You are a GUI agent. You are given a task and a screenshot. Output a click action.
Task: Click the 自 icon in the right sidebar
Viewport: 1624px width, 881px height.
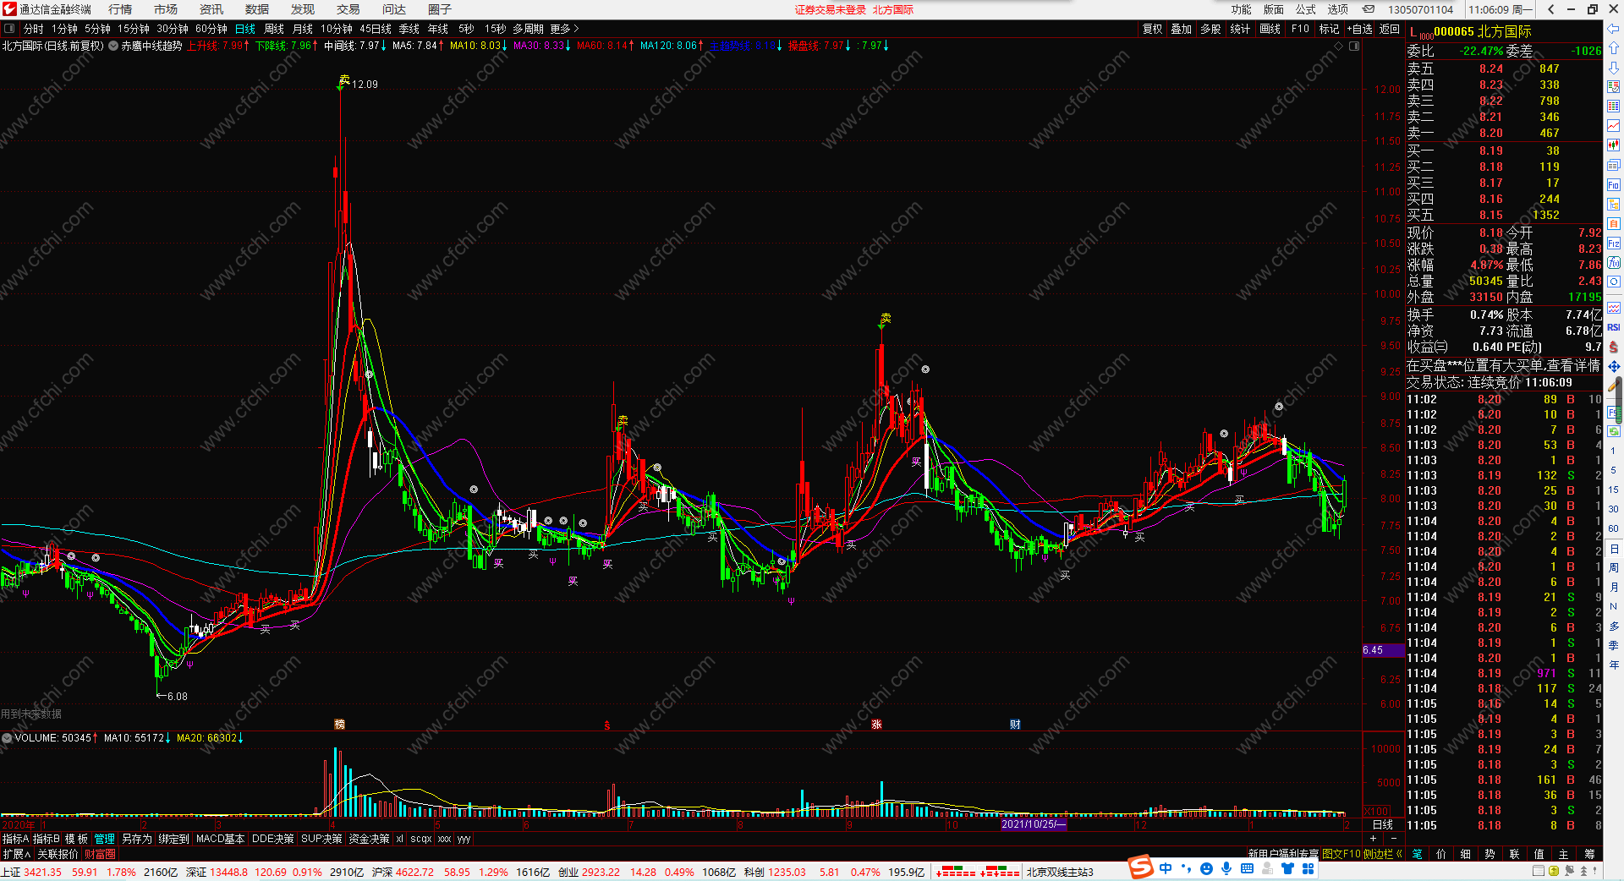[1614, 224]
